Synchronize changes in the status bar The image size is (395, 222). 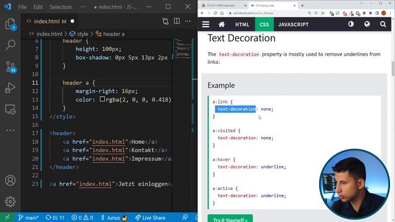55,218
